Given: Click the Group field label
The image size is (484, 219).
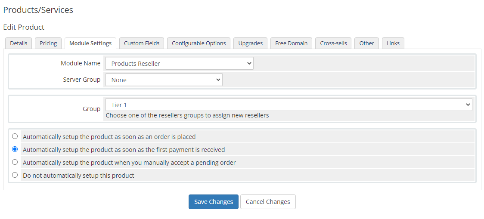Looking at the screenshot, I should point(91,109).
